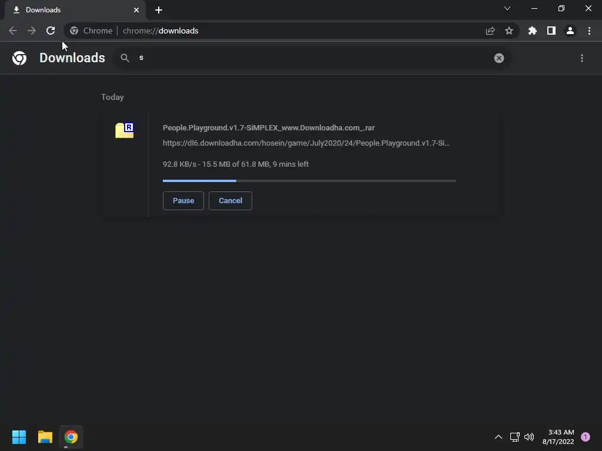The height and width of the screenshot is (451, 602).
Task: Open the network status tray icon
Action: (x=515, y=437)
